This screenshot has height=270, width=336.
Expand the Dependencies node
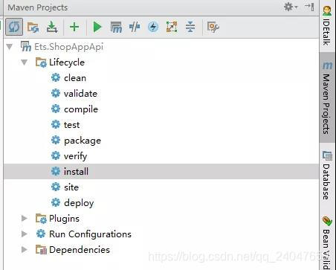[25, 250]
